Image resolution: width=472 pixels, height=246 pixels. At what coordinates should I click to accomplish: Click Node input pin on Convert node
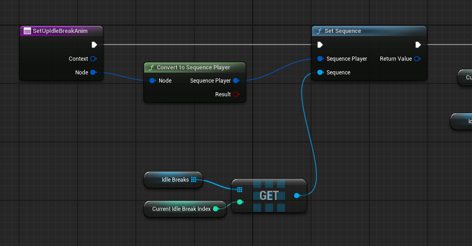coord(152,80)
